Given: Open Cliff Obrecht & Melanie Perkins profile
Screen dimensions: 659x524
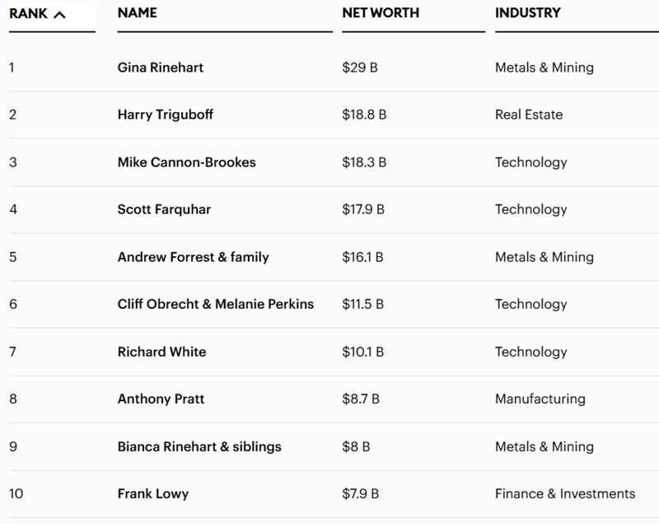Looking at the screenshot, I should coord(216,304).
